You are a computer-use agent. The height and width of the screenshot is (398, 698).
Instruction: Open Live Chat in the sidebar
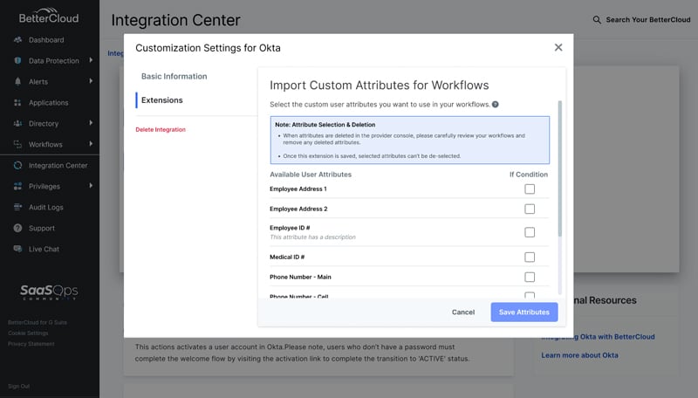[x=44, y=250]
